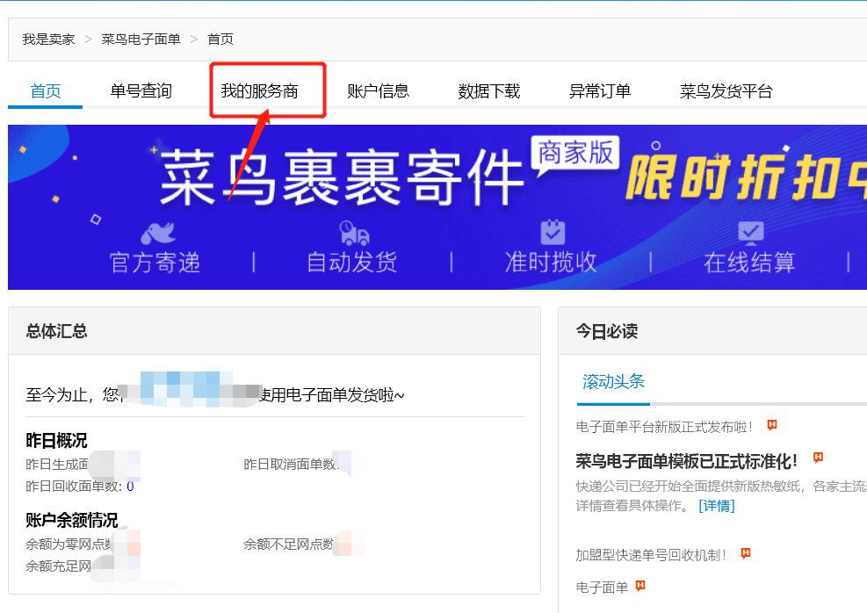Click the 账户余额情况 heading

tap(72, 520)
